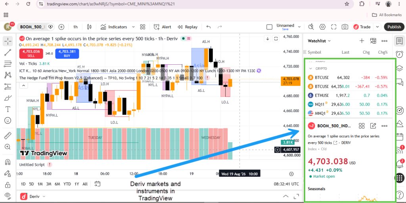The image size is (406, 203).
Task: Click the red SELL price button
Action: click(31, 53)
